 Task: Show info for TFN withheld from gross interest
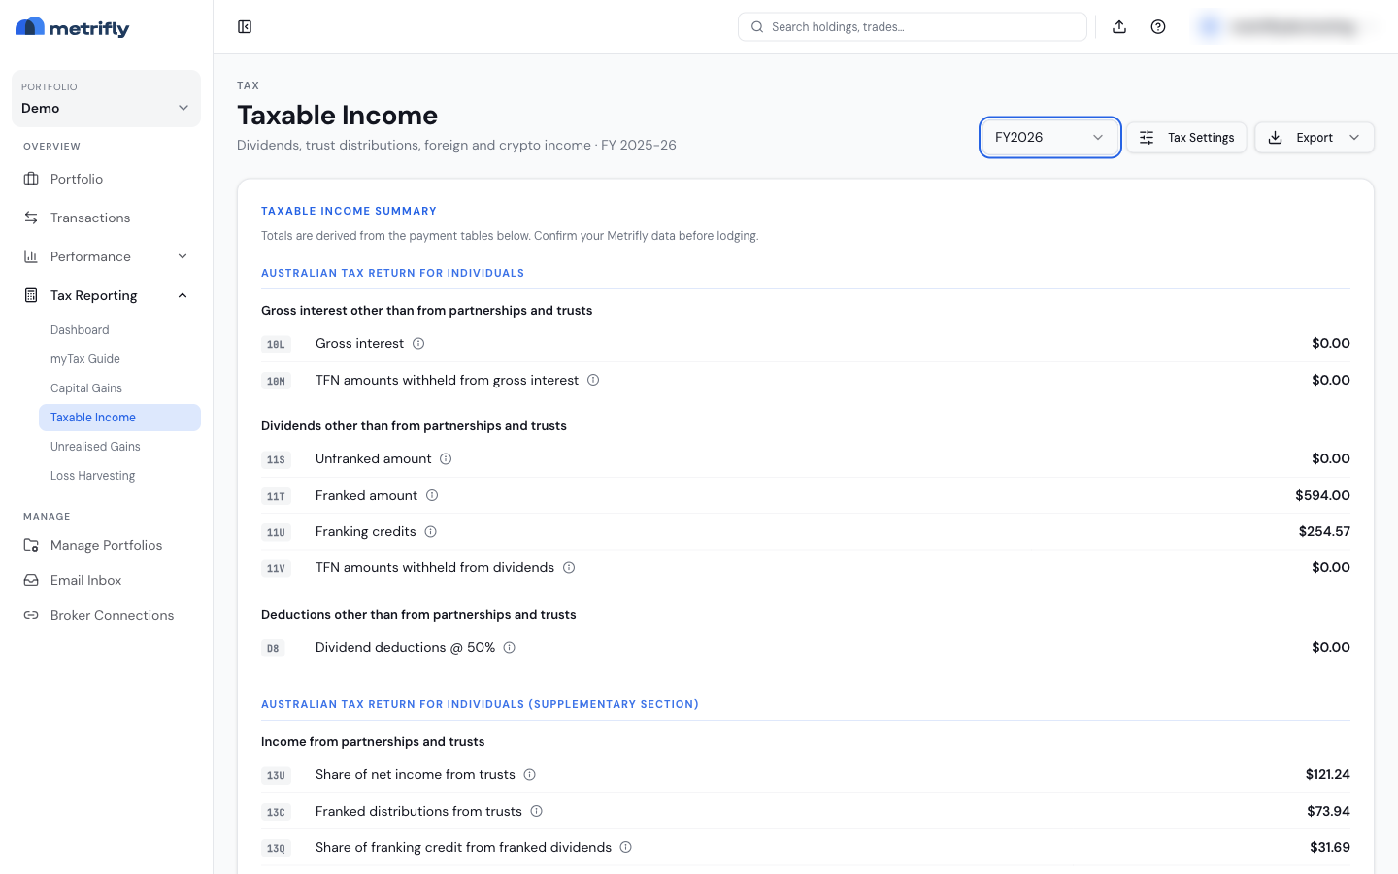pos(593,381)
